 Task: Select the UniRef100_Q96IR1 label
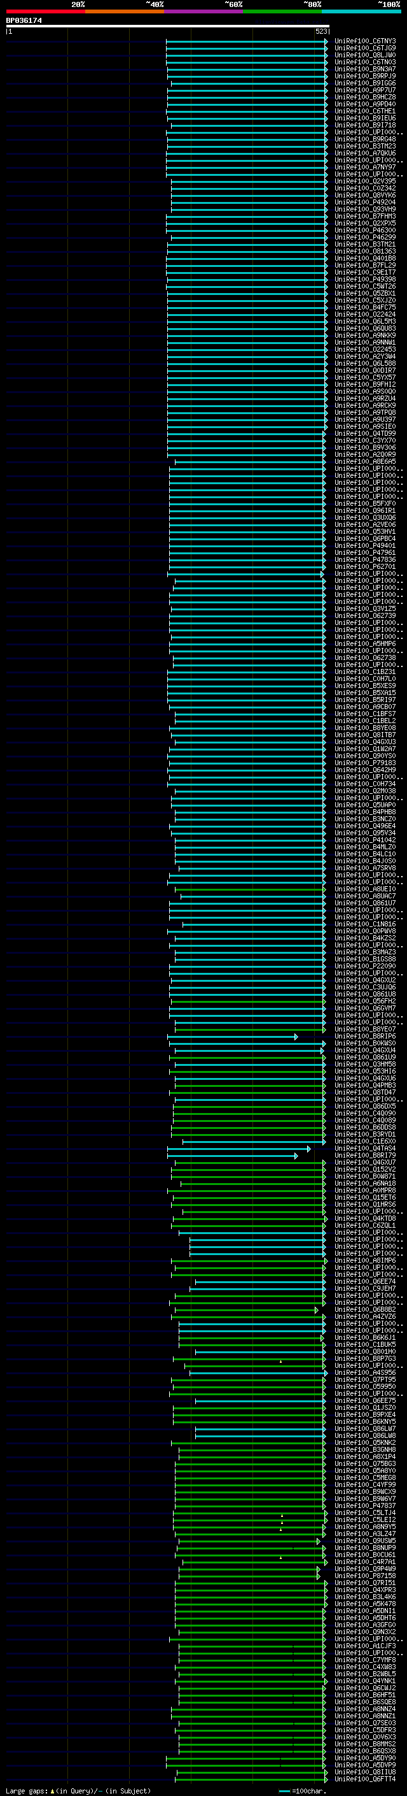(364, 510)
